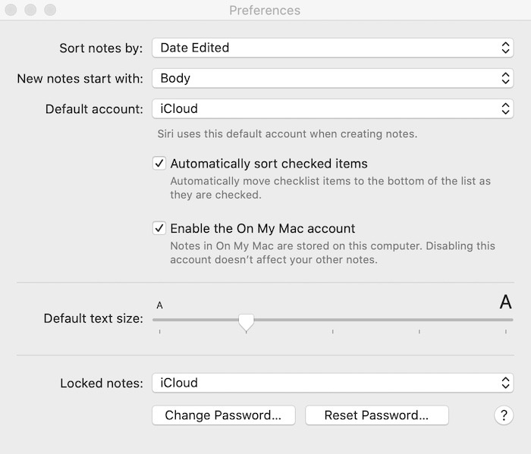Click the 'Siri uses this default account' note
531x454 pixels.
coord(287,134)
